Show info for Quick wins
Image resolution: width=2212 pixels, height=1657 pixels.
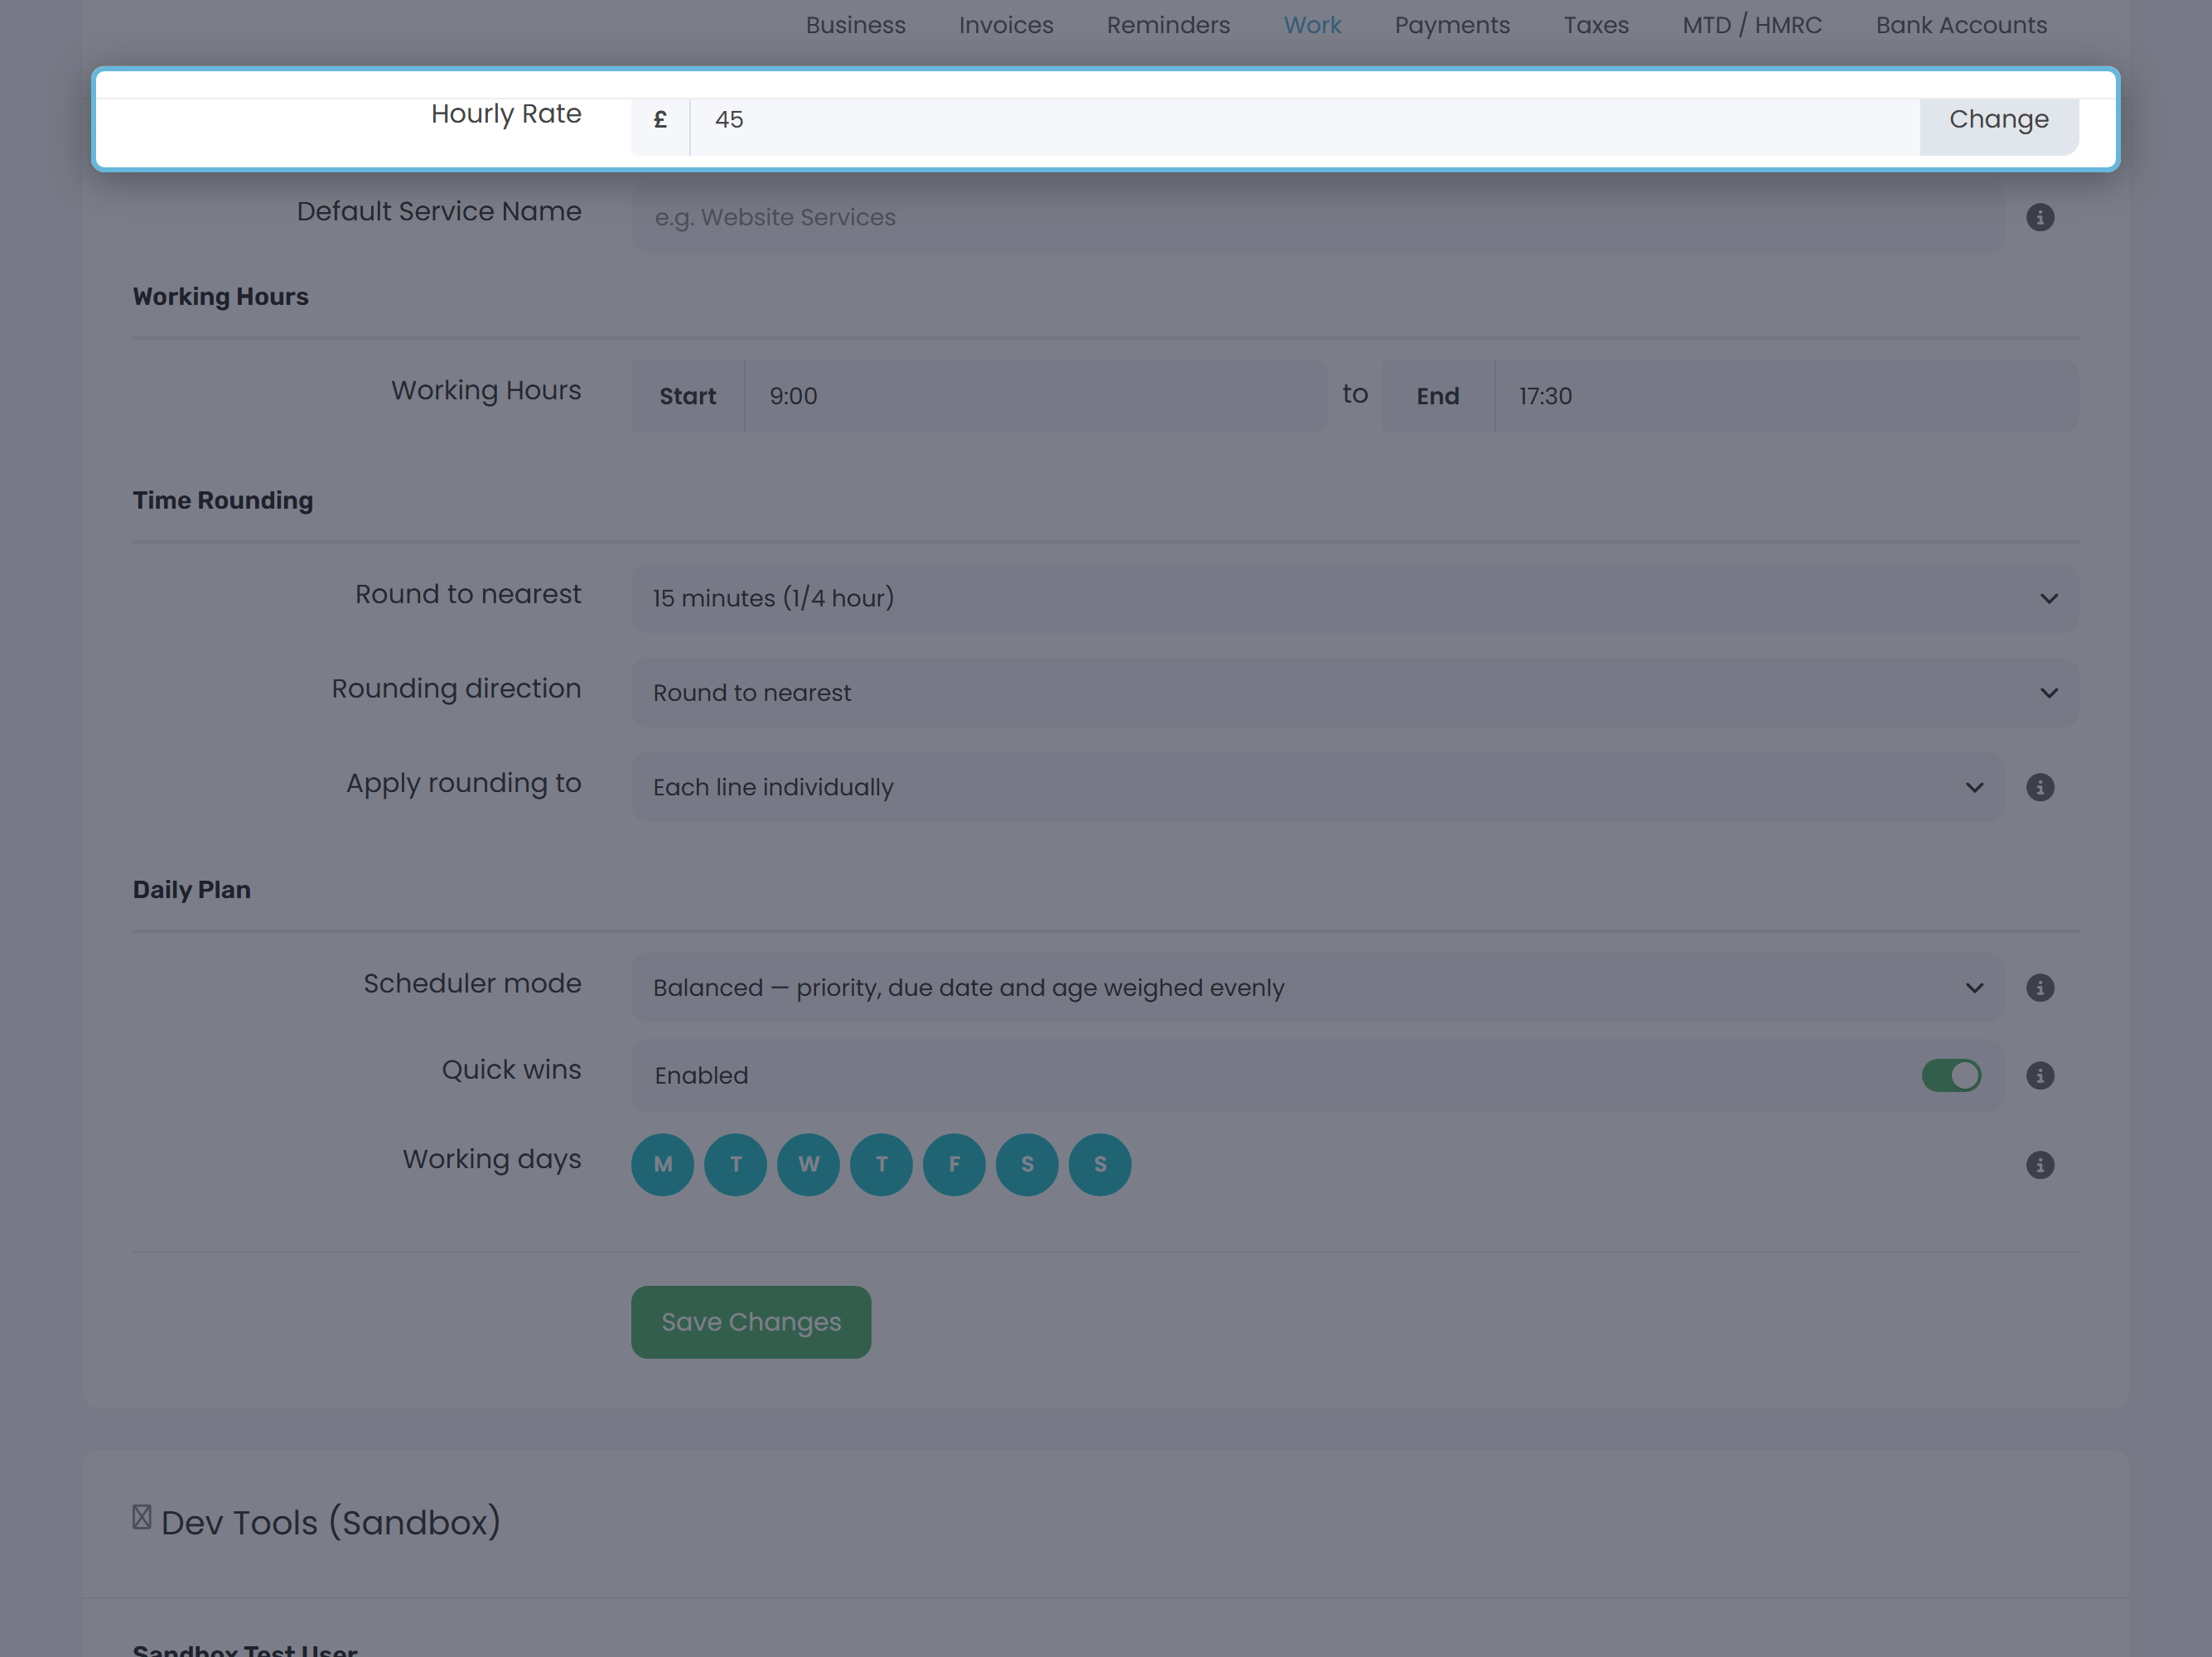click(x=2040, y=1075)
